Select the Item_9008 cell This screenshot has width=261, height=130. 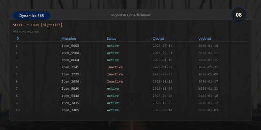tap(70, 45)
